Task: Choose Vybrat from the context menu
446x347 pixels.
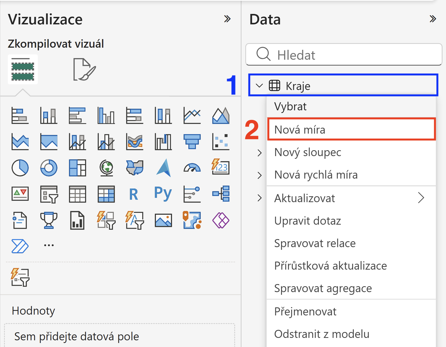Action: tap(351, 107)
